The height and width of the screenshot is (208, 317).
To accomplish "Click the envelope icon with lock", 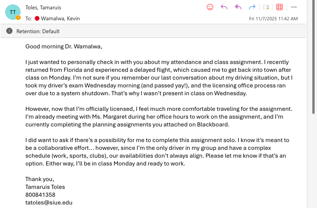I will [266, 7].
